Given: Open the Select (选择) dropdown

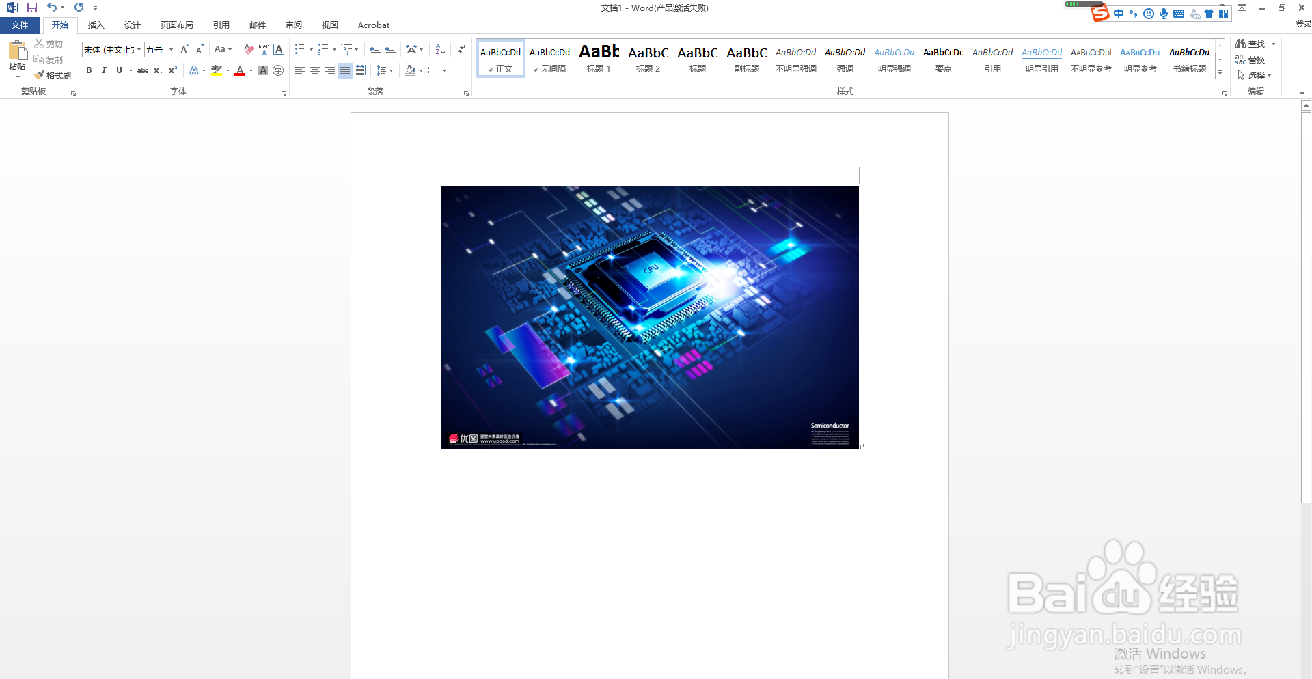Looking at the screenshot, I should pyautogui.click(x=1254, y=75).
